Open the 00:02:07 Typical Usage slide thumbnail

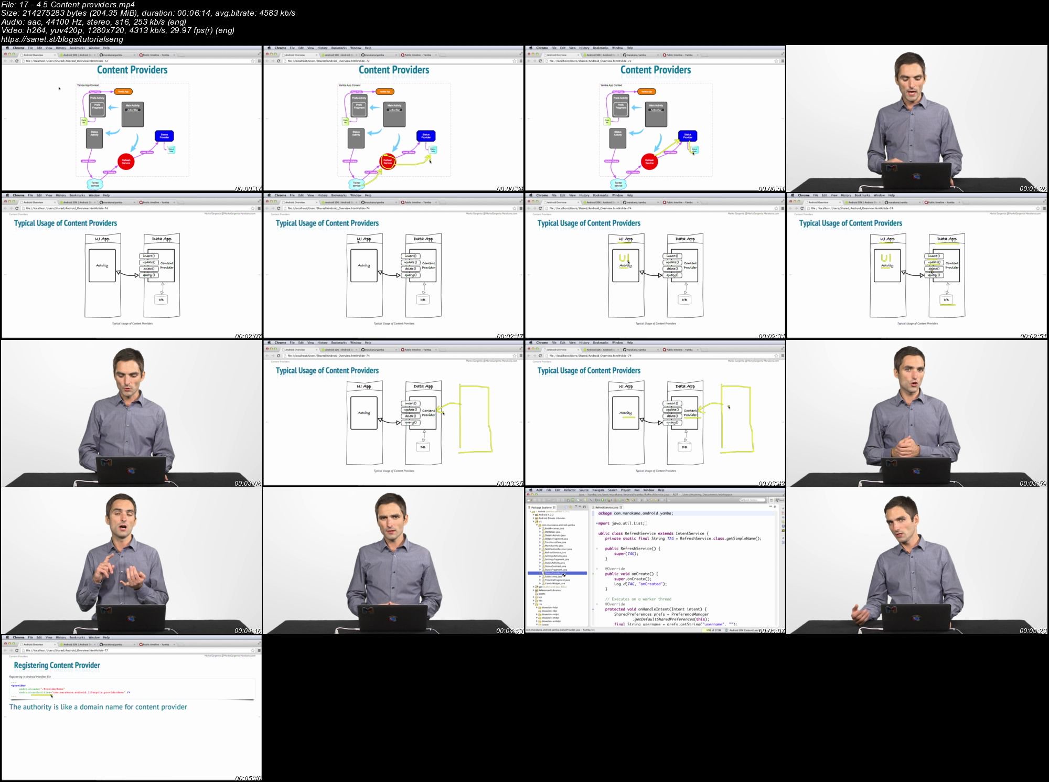pos(132,266)
